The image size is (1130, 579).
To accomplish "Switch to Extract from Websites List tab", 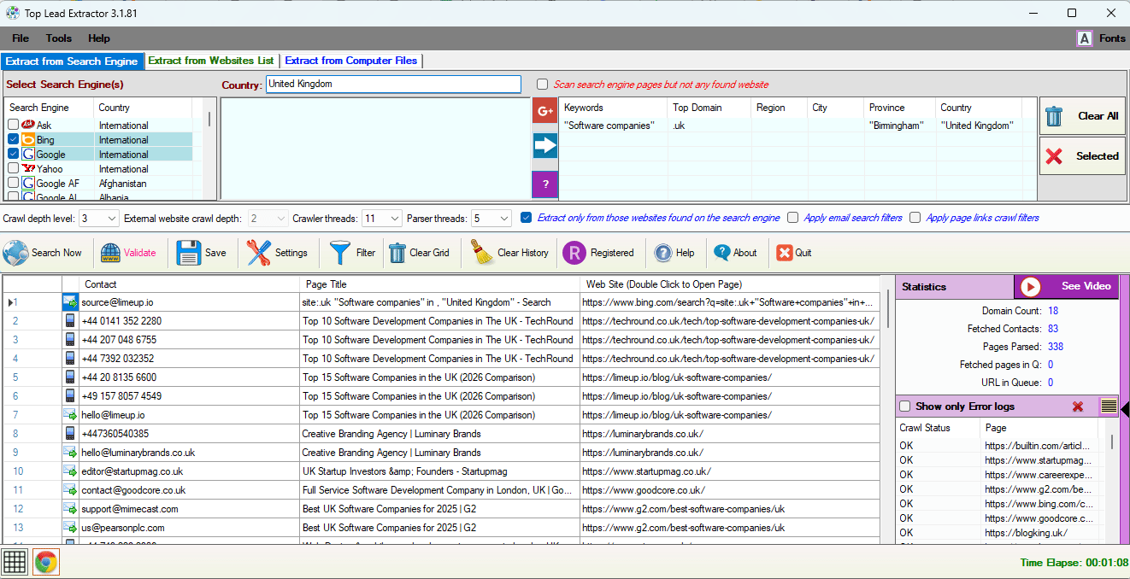I will pyautogui.click(x=211, y=61).
